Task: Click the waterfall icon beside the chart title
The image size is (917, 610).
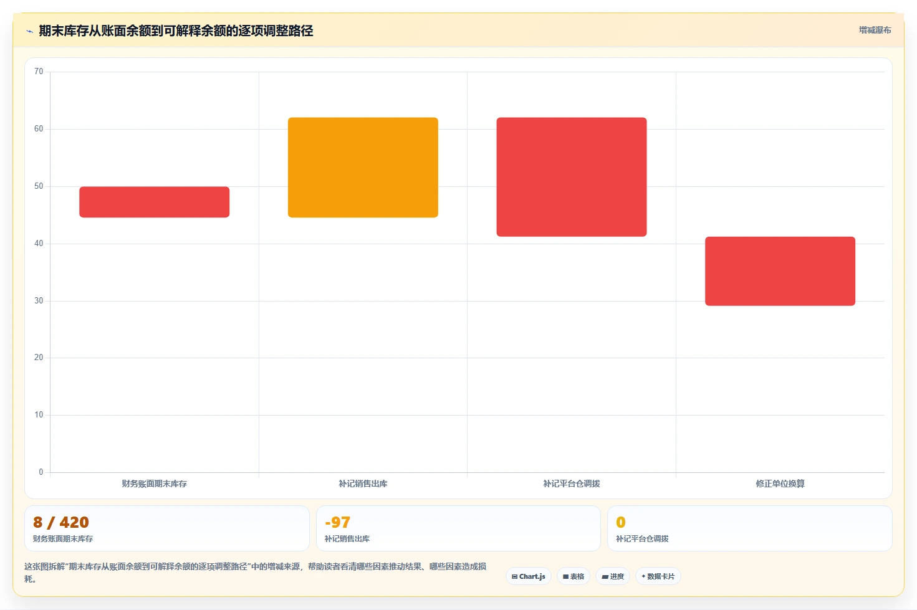Action: tap(29, 31)
